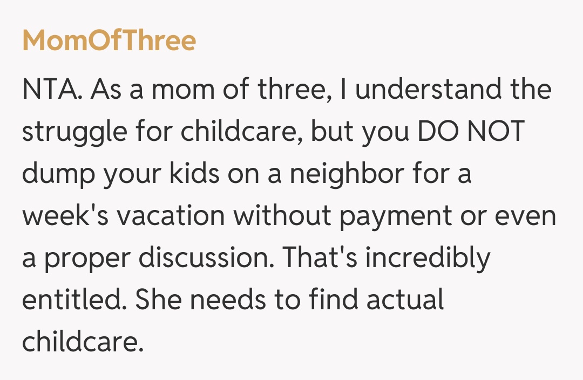
Task: Click the word "without" in the comment
Action: tap(276, 216)
